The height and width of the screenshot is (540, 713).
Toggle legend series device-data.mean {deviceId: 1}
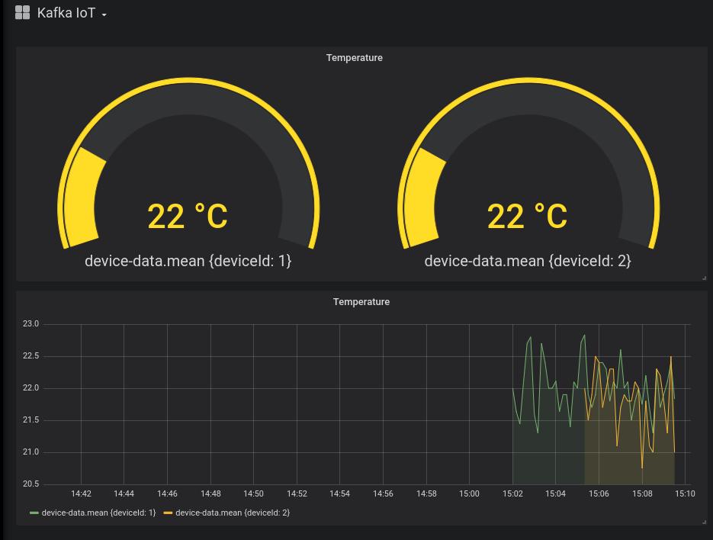98,513
